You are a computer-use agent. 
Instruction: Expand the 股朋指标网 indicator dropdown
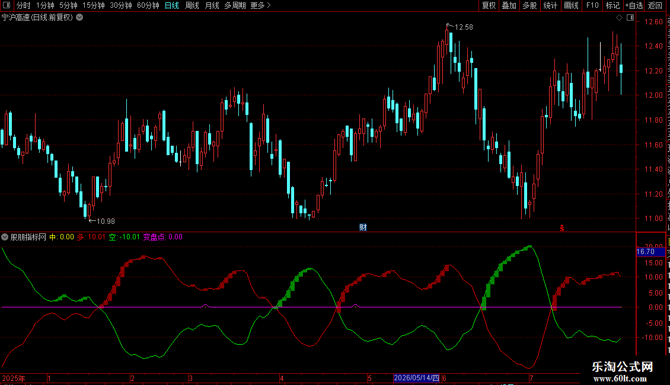(x=5, y=237)
